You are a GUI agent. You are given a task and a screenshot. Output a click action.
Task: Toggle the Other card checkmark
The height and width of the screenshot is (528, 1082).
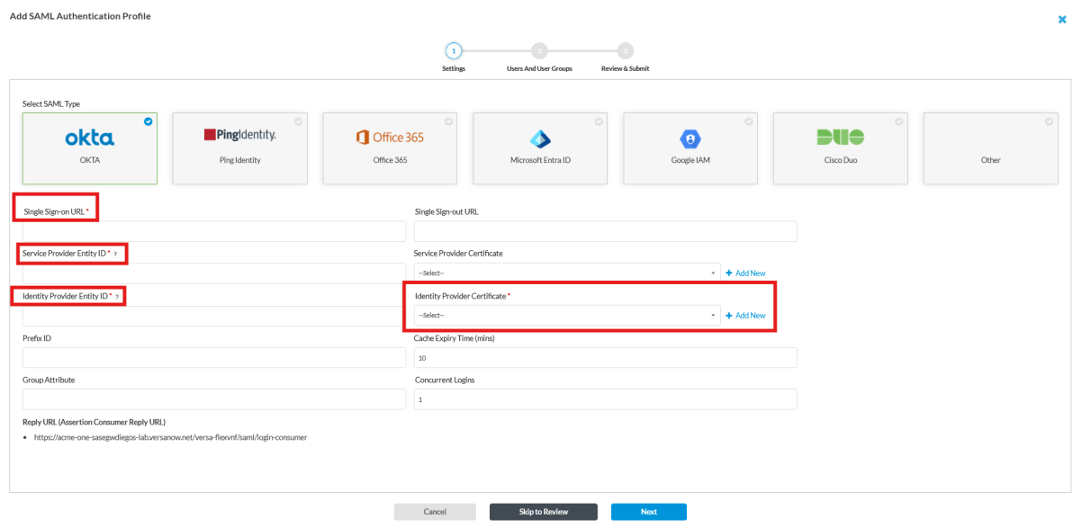point(1049,121)
